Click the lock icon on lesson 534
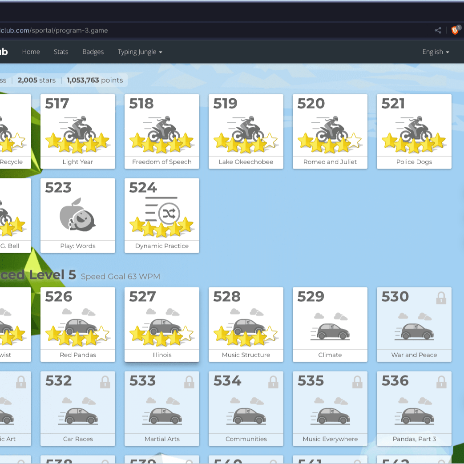 click(x=273, y=382)
